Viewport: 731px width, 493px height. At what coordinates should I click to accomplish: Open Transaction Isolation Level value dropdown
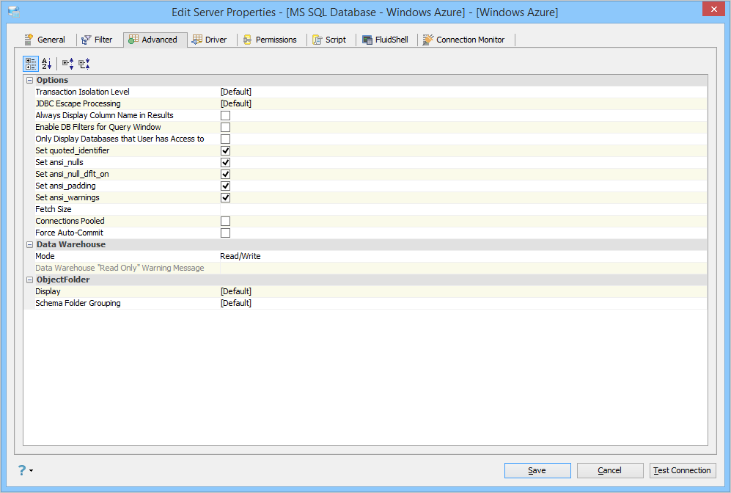click(463, 92)
